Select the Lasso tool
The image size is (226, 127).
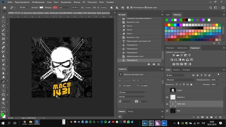(x=3, y=26)
